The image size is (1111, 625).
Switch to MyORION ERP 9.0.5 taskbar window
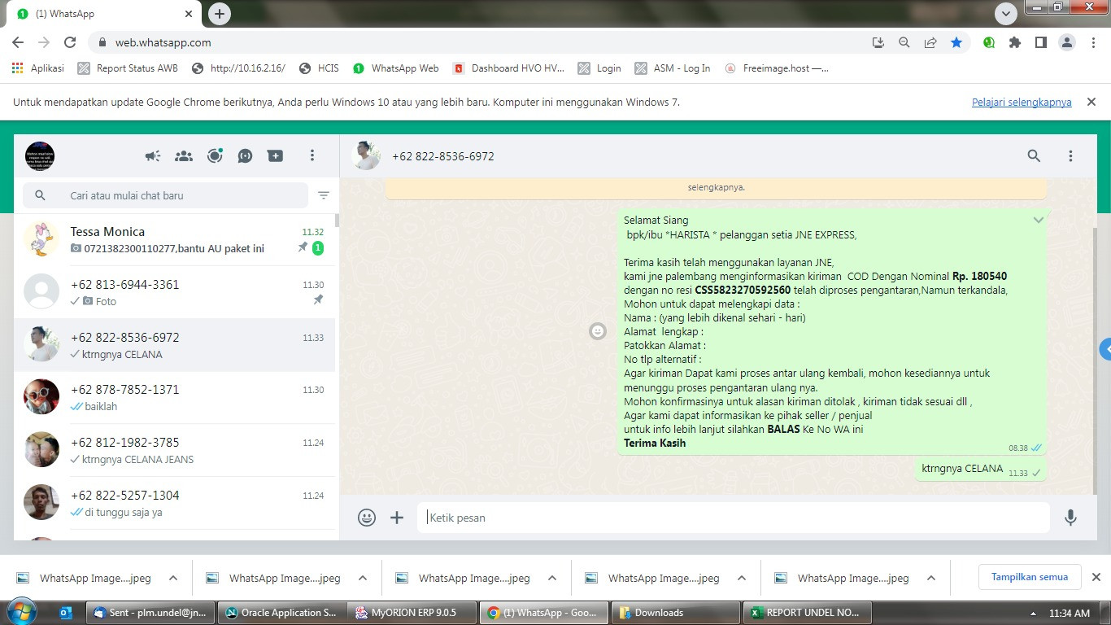pos(411,613)
